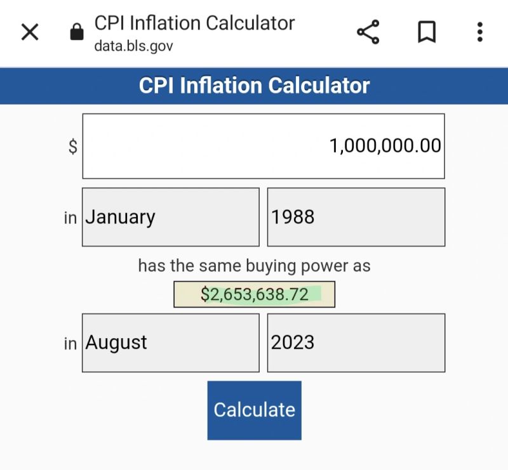This screenshot has height=470, width=508.
Task: Focus the 1,000,000.00 dollar amount field
Action: tap(264, 147)
